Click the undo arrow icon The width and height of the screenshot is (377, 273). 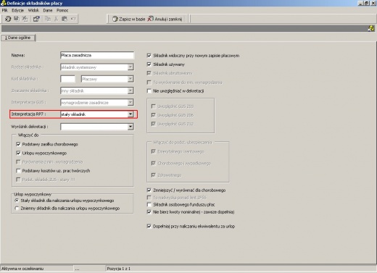click(73, 19)
